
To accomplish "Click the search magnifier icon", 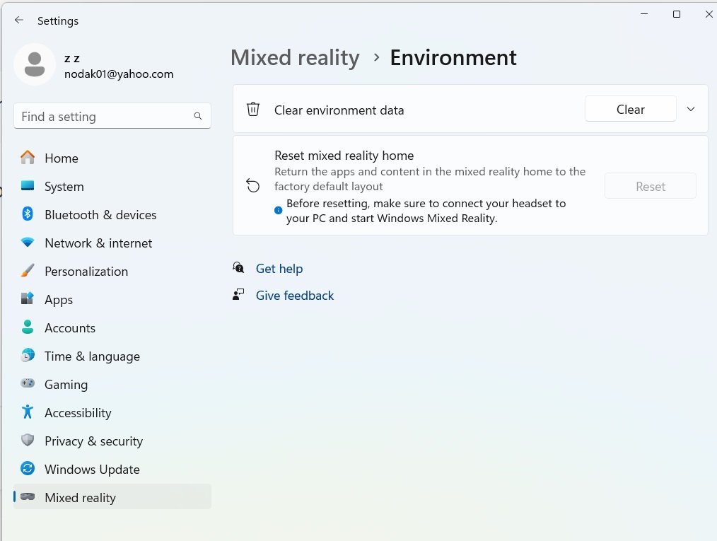I will pyautogui.click(x=198, y=116).
